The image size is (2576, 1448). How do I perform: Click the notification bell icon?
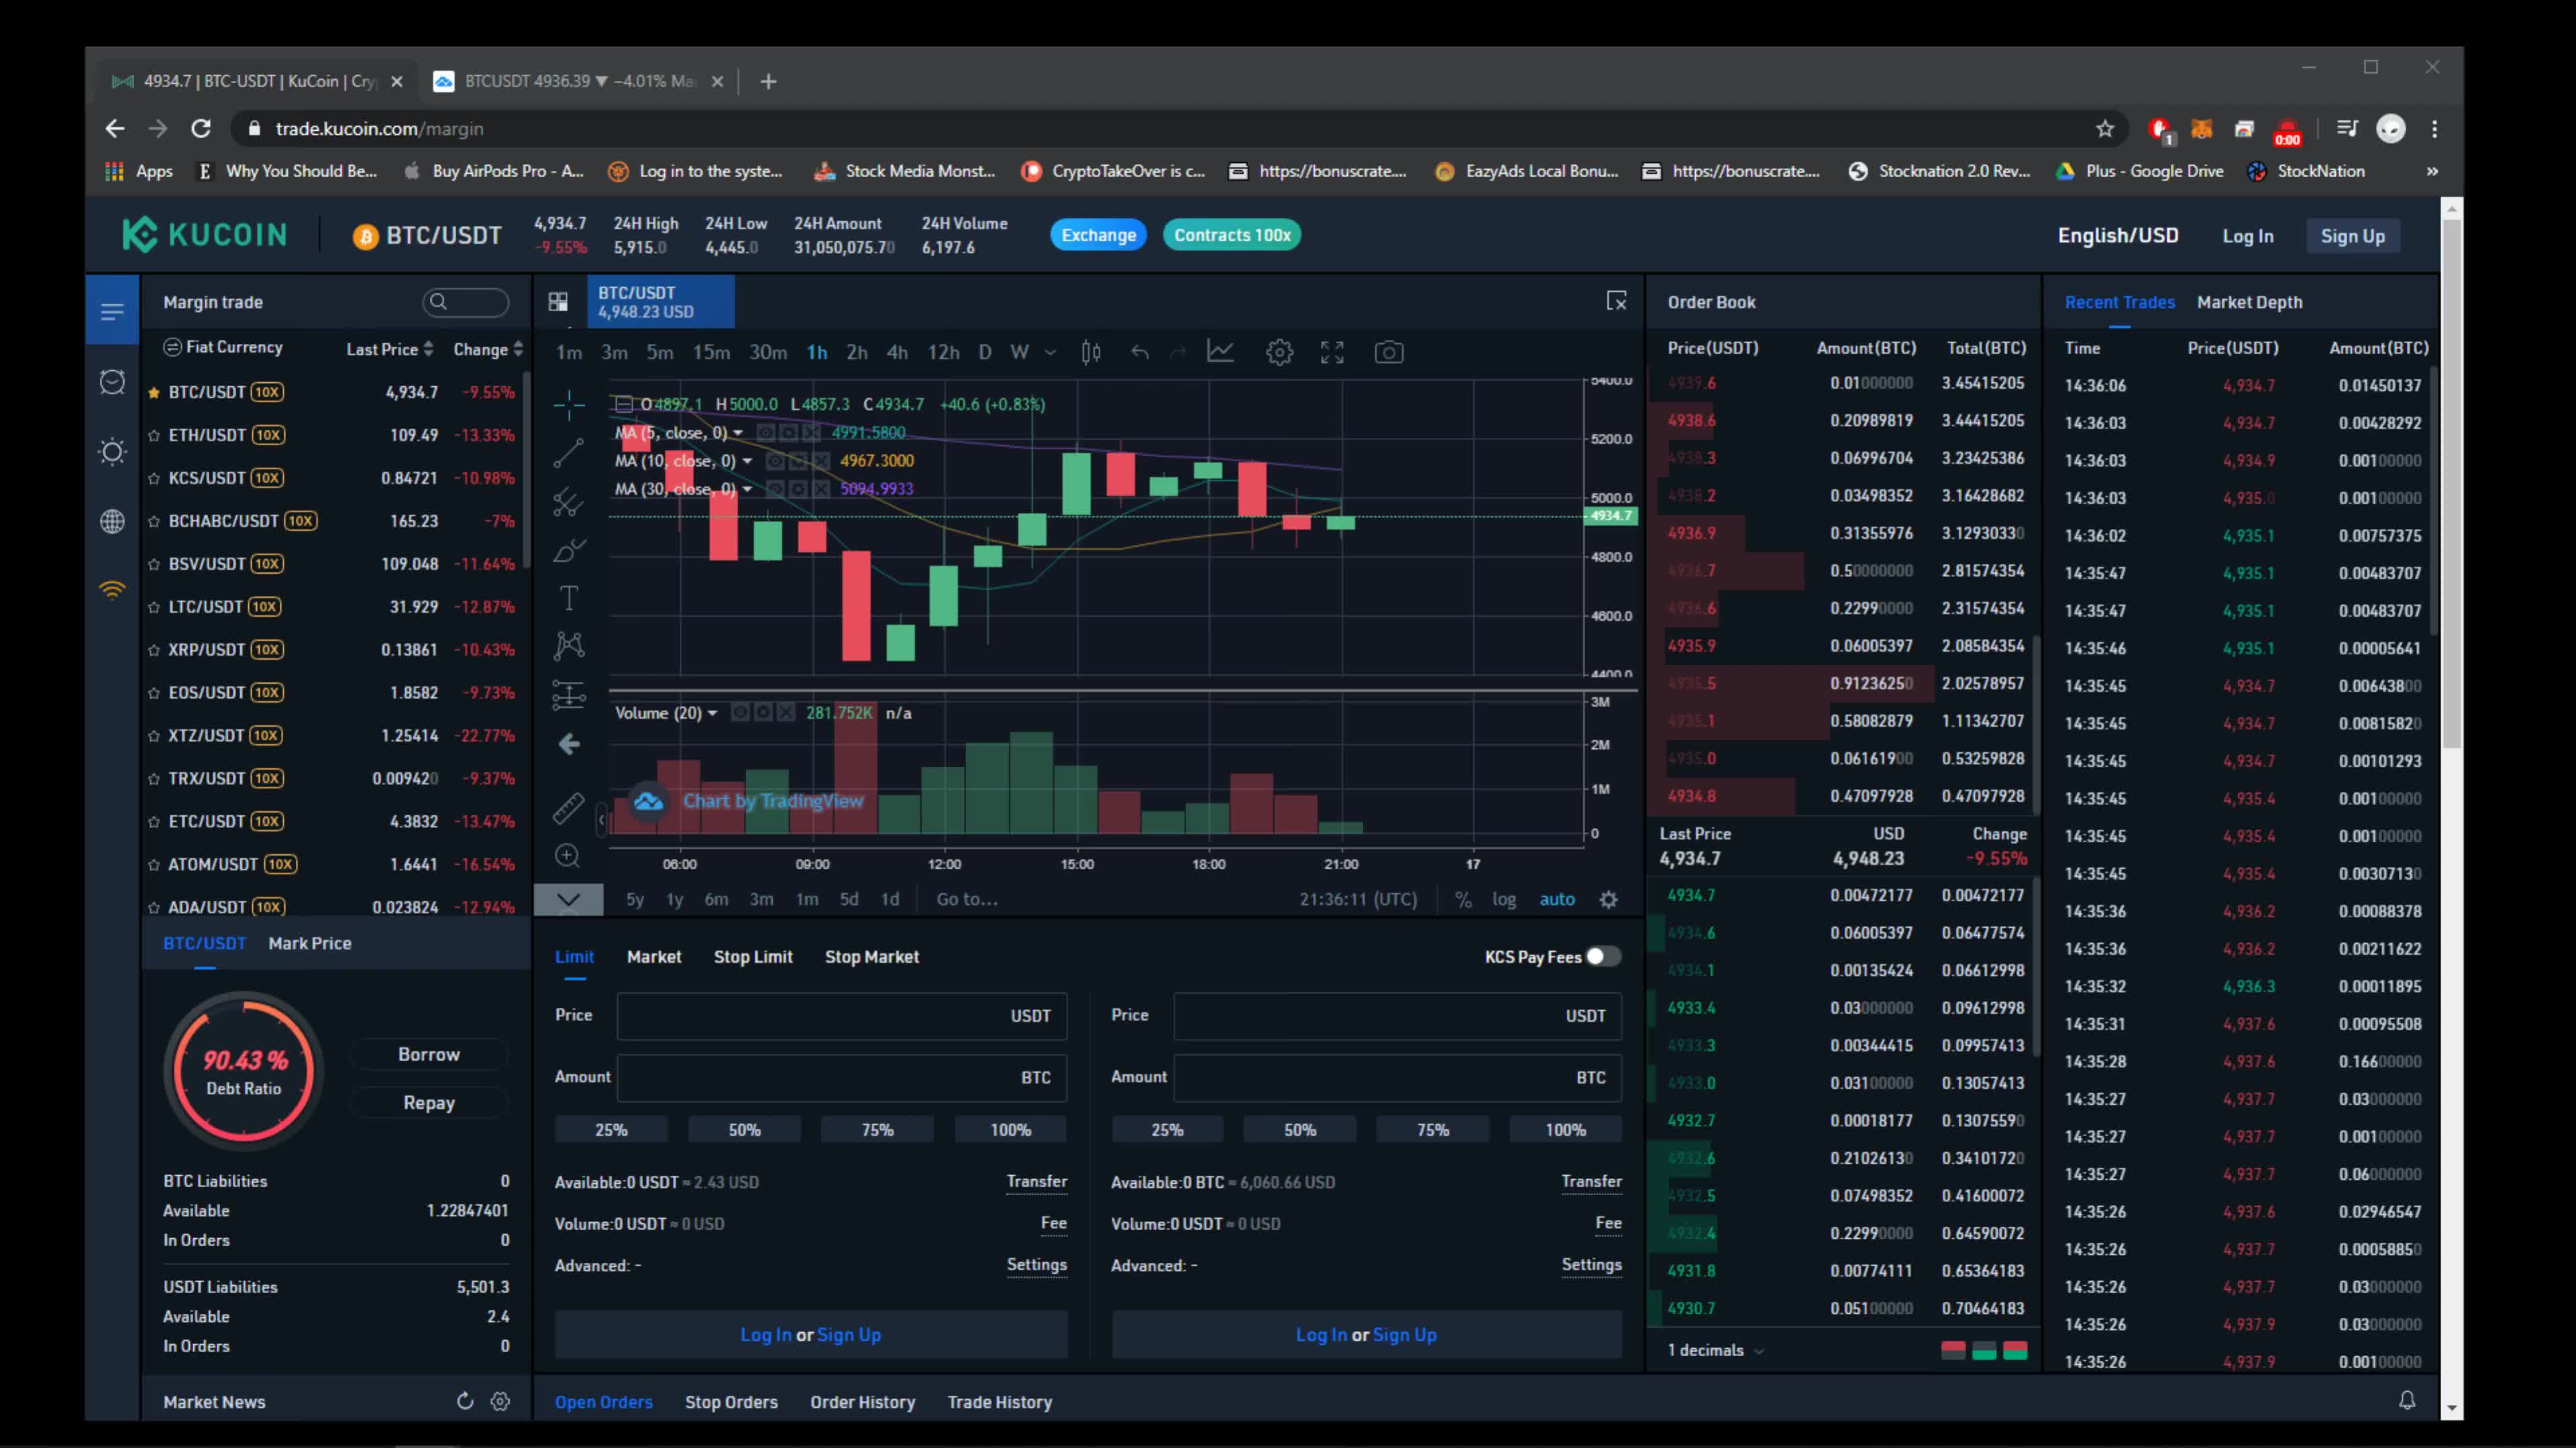[2407, 1400]
